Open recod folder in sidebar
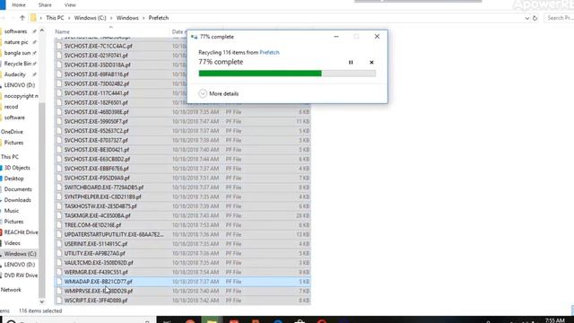The image size is (574, 323). pos(11,107)
